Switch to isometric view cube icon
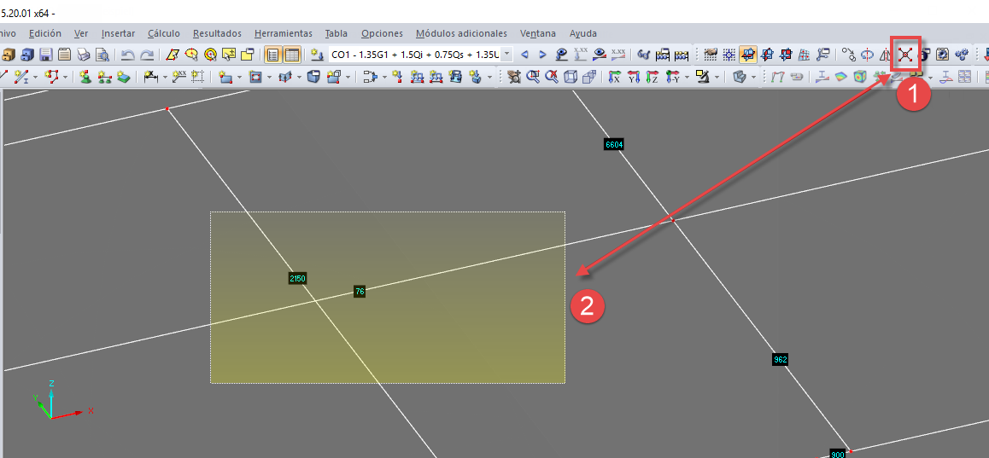 click(x=571, y=77)
